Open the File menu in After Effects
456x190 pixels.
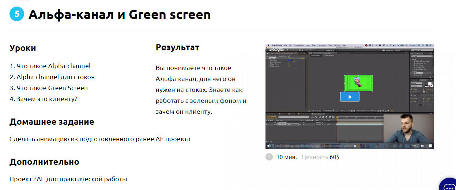coord(285,45)
